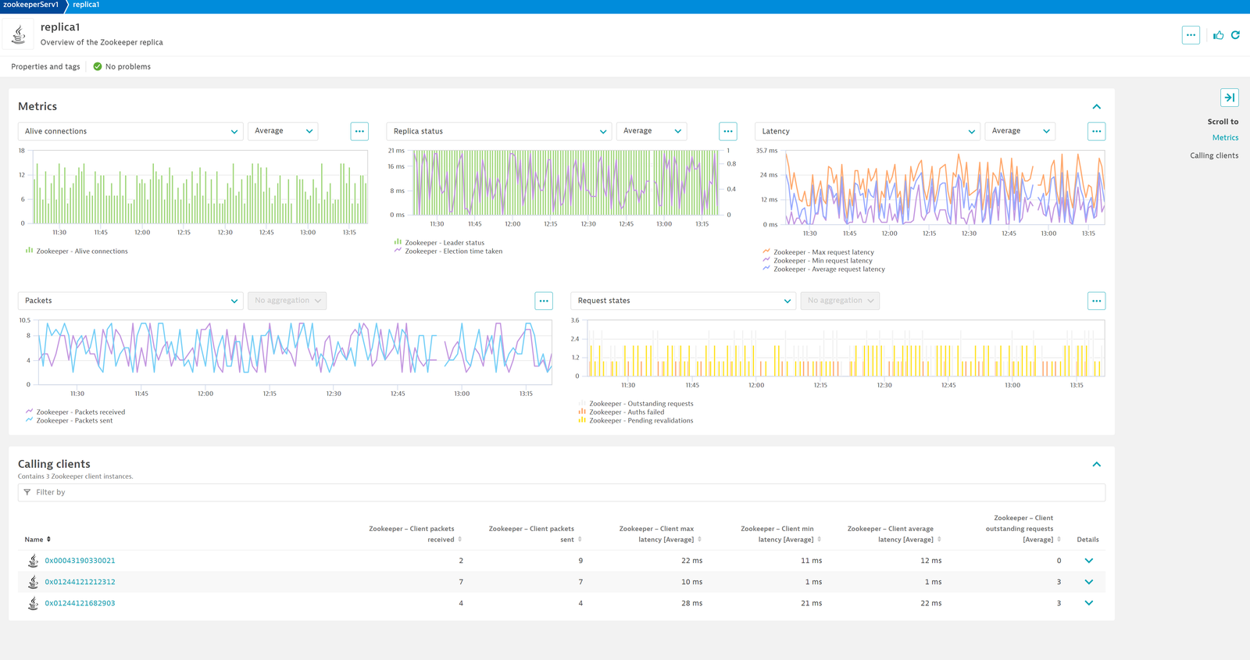Open the replica1 page more-options menu
Viewport: 1250px width, 660px height.
[1191, 35]
